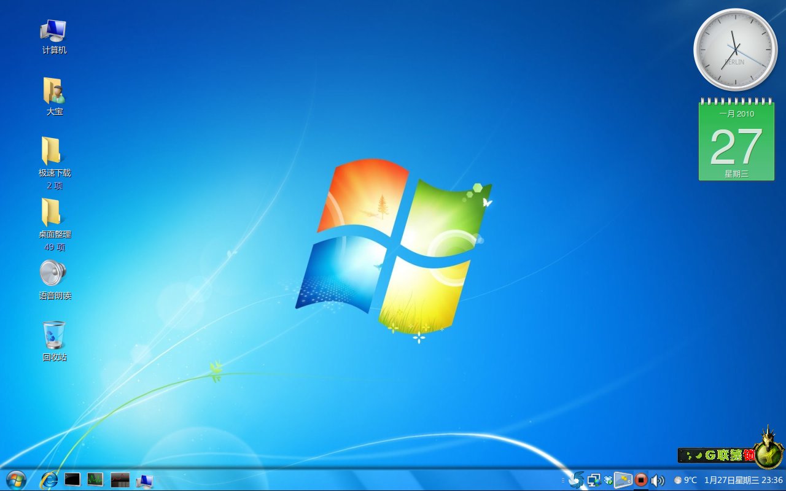Click the Dropbox tray icon

pos(608,480)
